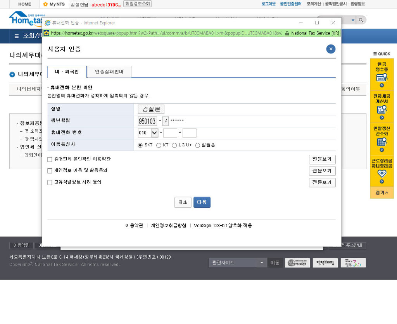Click the 다음 button

202,202
